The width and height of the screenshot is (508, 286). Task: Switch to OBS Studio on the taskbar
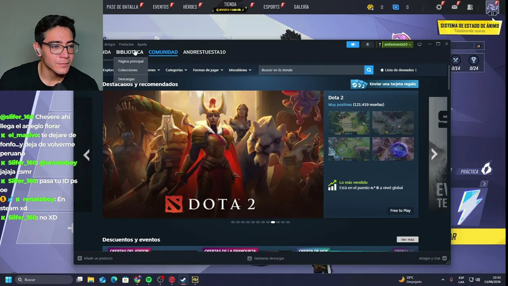[160, 280]
